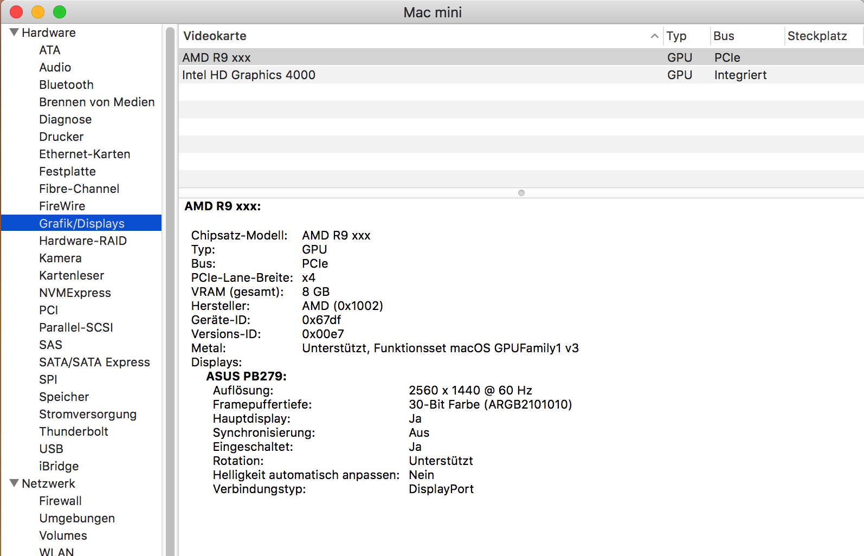This screenshot has width=864, height=556.
Task: Open Firewall under Netzwerk
Action: [60, 501]
